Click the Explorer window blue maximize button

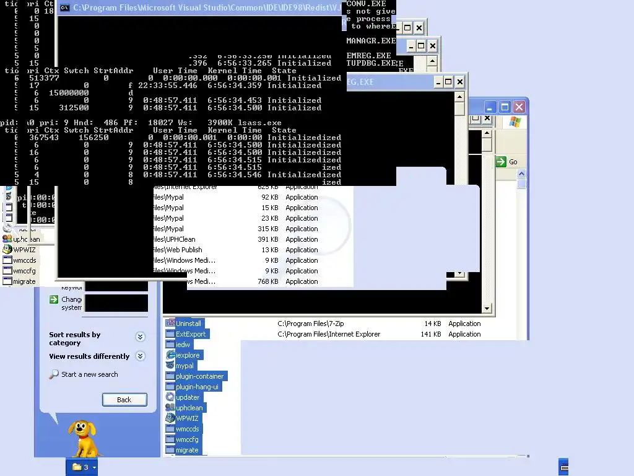[x=504, y=107]
